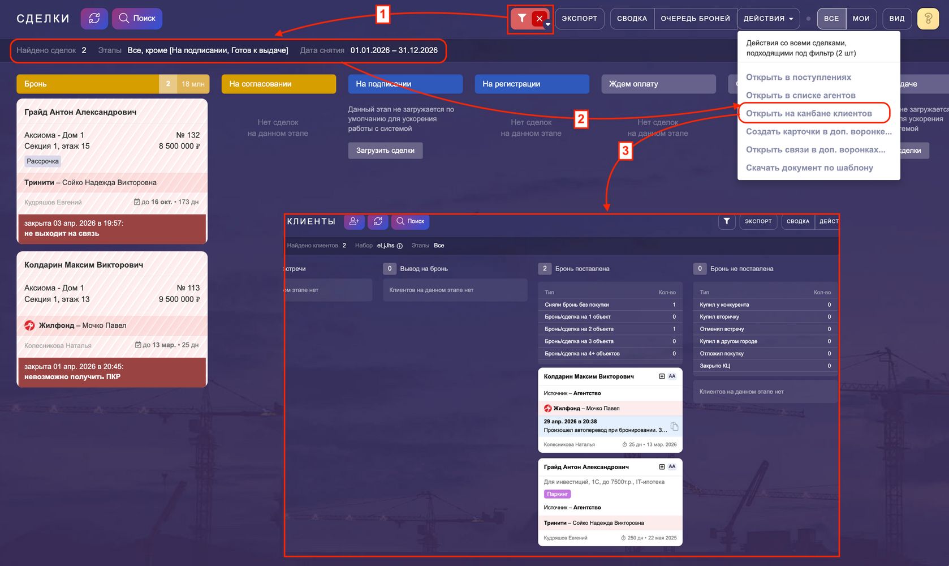The image size is (949, 566).
Task: Click the info icon next to eLjJhs
Action: (399, 246)
